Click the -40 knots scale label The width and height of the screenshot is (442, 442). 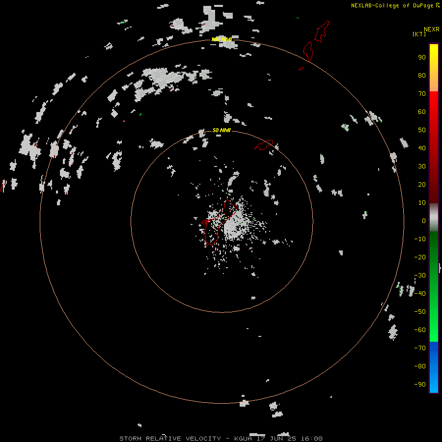(420, 294)
